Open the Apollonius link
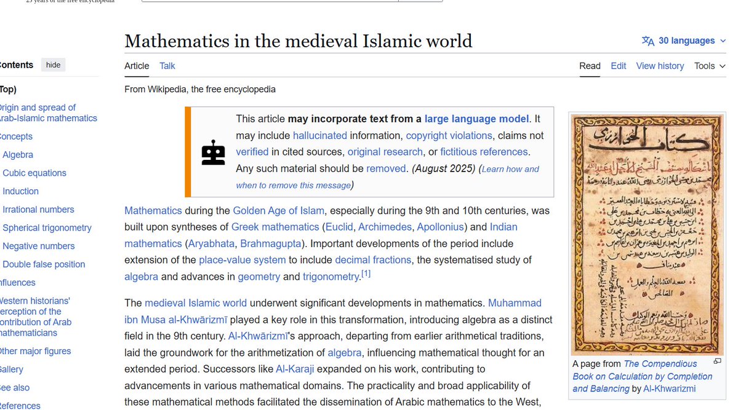The image size is (738, 410). point(440,227)
